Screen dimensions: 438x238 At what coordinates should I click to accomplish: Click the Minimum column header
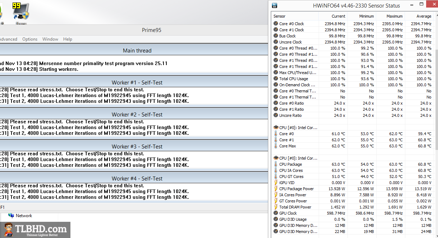pyautogui.click(x=361, y=16)
